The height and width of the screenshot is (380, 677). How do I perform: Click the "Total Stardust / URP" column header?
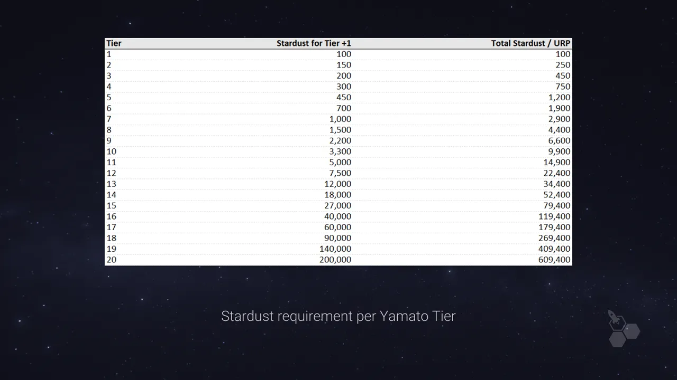click(531, 43)
